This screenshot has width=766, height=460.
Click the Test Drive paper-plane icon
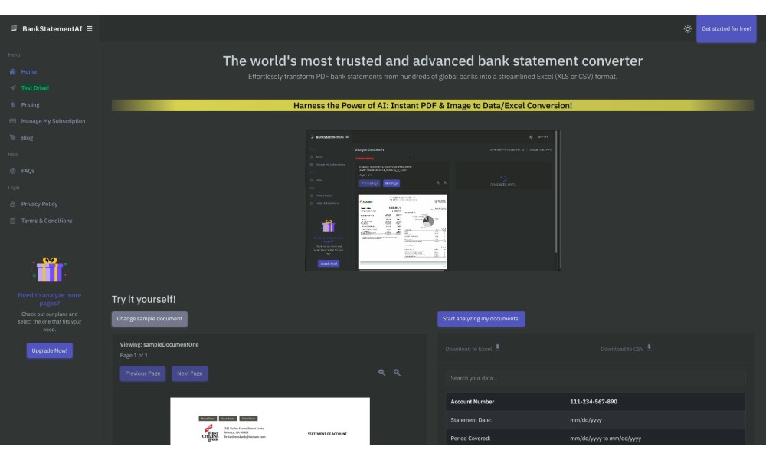[13, 88]
